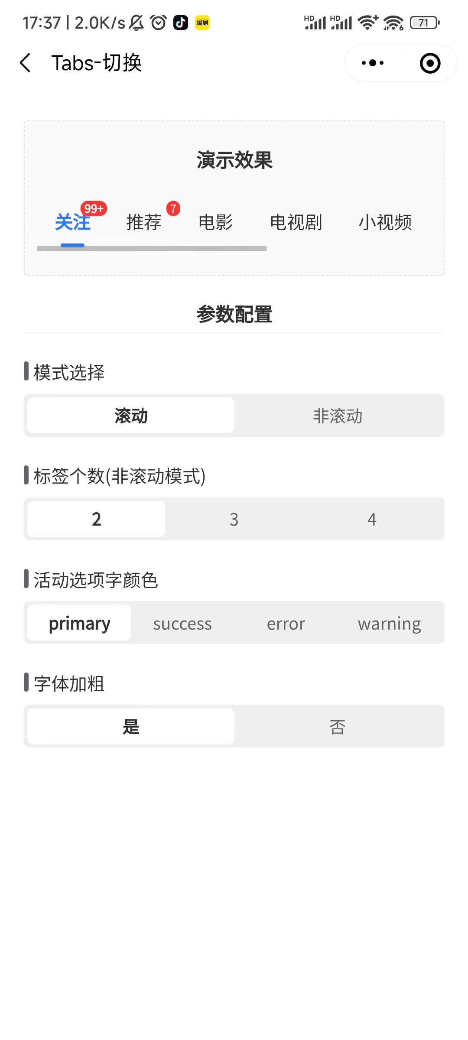
Task: Set tab count to 3
Action: coord(234,519)
